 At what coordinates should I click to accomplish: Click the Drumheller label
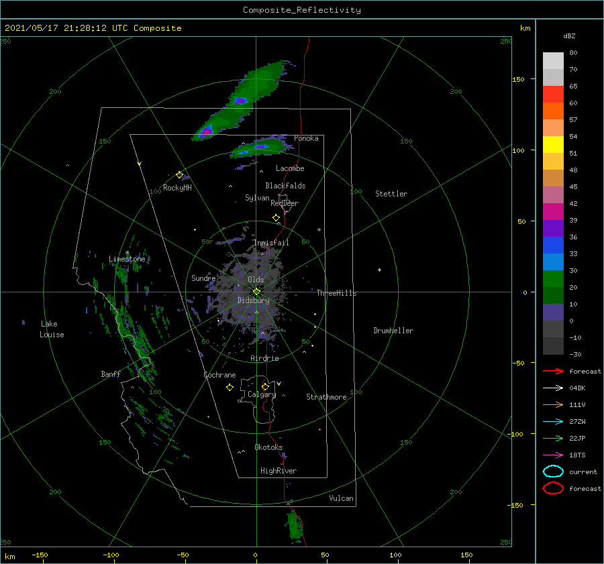click(393, 331)
